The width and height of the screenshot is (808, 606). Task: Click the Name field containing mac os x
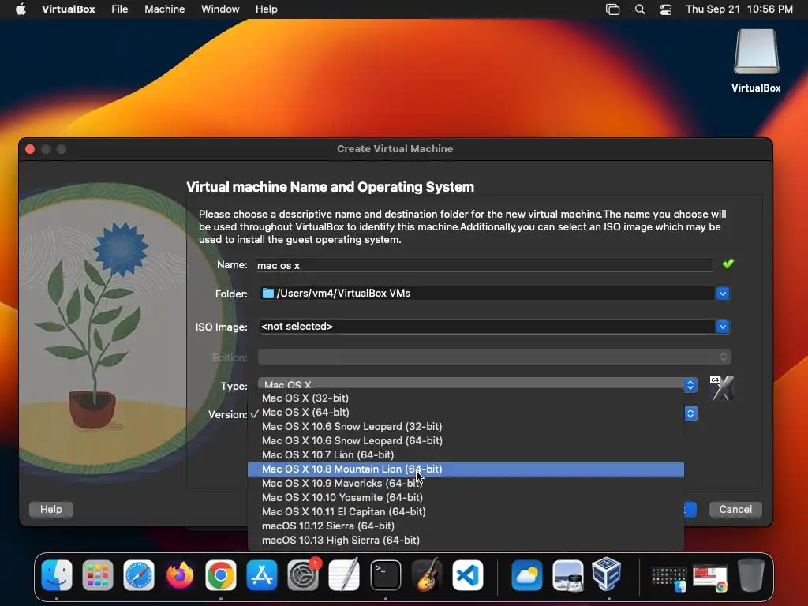[x=484, y=265]
